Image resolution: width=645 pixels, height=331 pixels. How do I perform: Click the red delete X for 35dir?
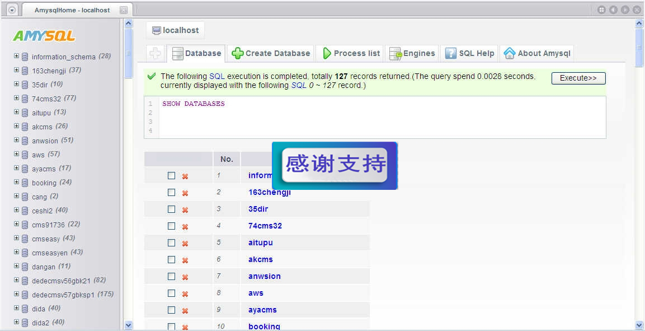[x=185, y=210]
